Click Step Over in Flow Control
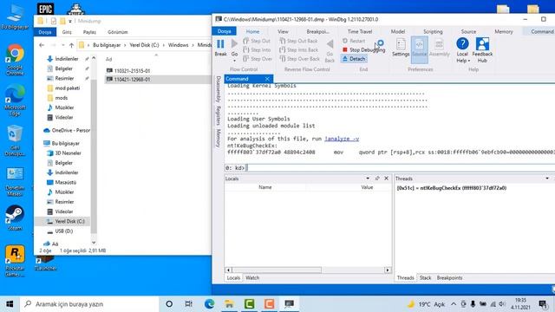 (258, 59)
